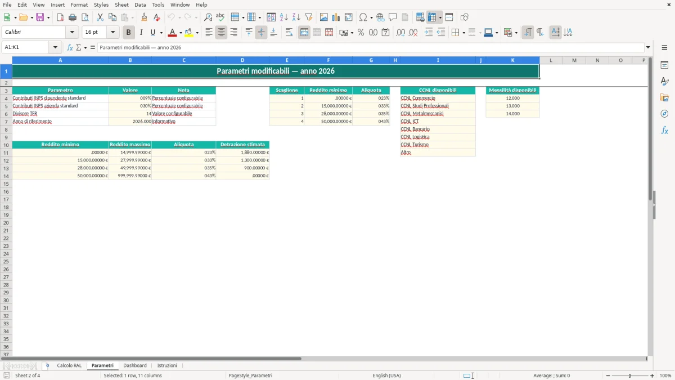Switch to the Istruzioni sheet tab
Image resolution: width=675 pixels, height=380 pixels.
(167, 365)
